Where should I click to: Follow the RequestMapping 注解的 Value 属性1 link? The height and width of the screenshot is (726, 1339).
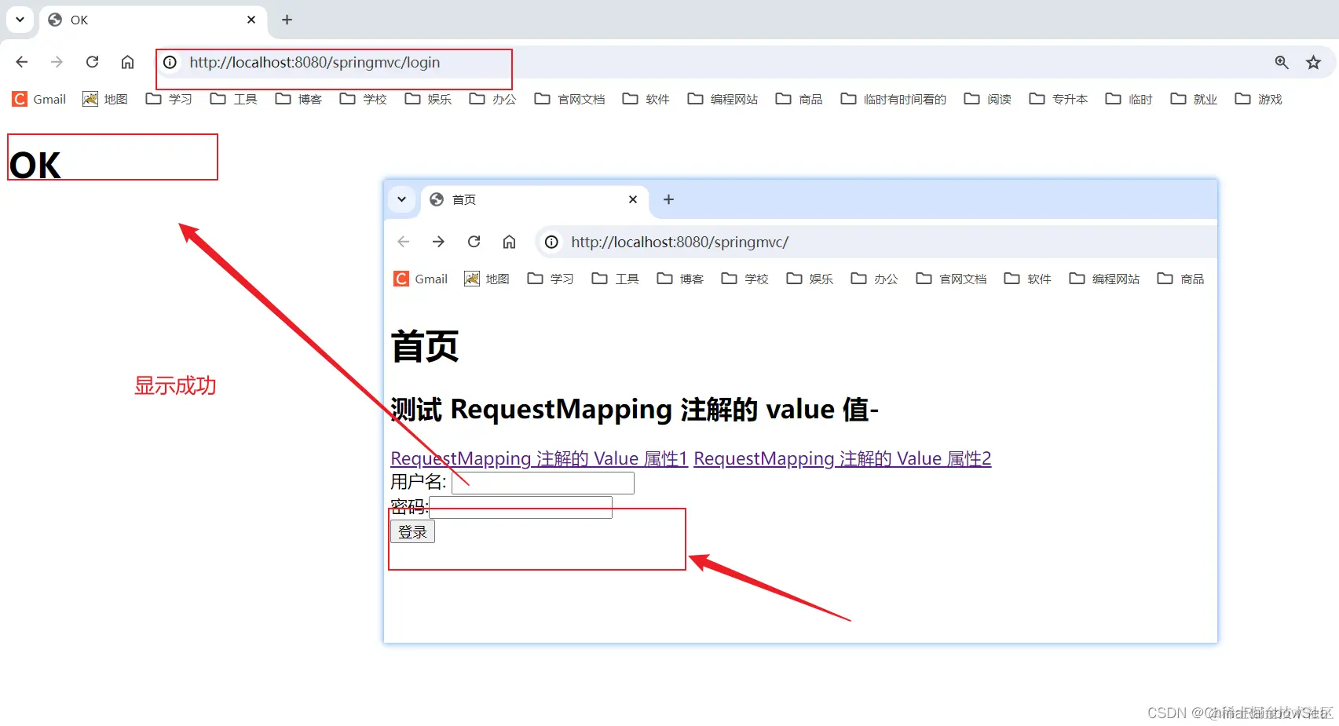point(539,458)
